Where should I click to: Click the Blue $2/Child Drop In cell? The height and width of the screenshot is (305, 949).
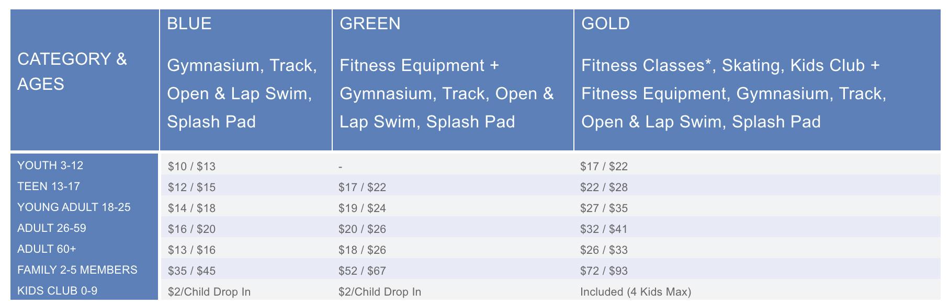(x=209, y=292)
